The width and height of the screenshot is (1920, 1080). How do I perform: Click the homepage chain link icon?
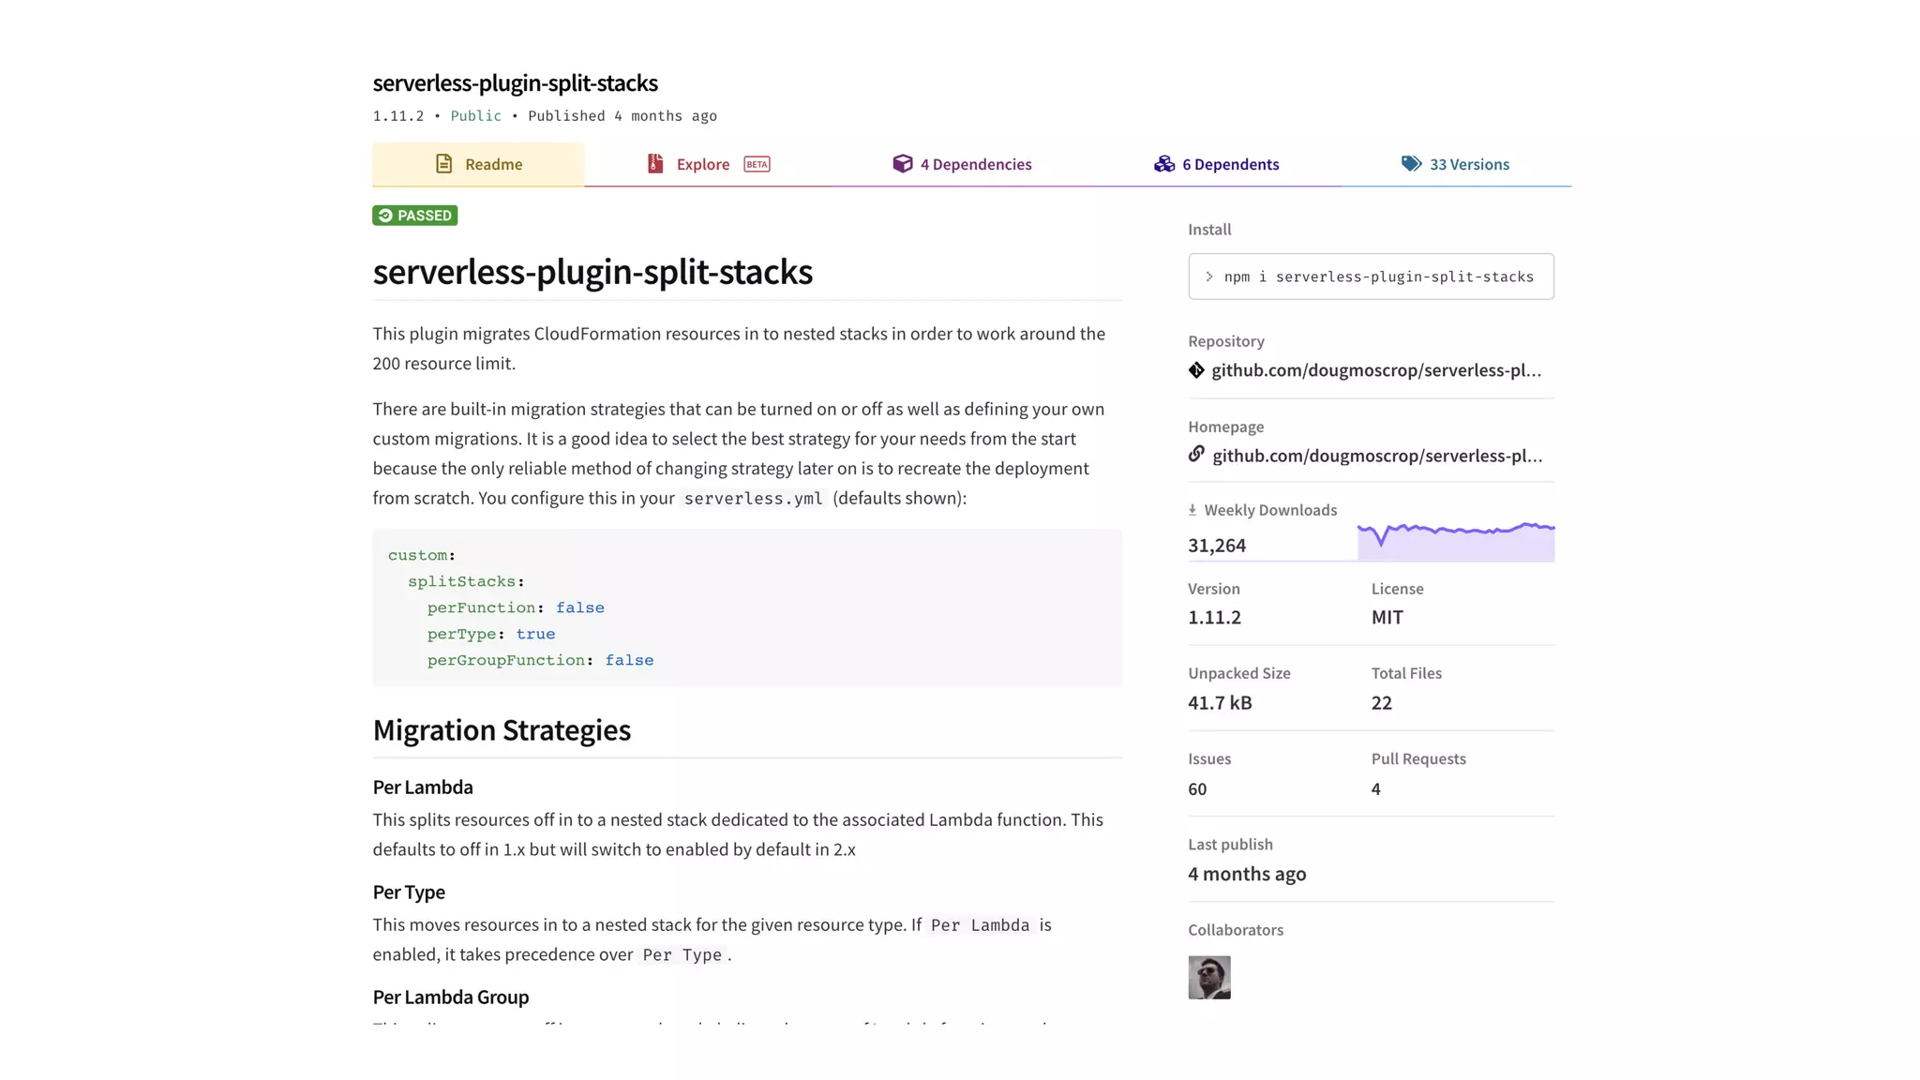tap(1196, 455)
